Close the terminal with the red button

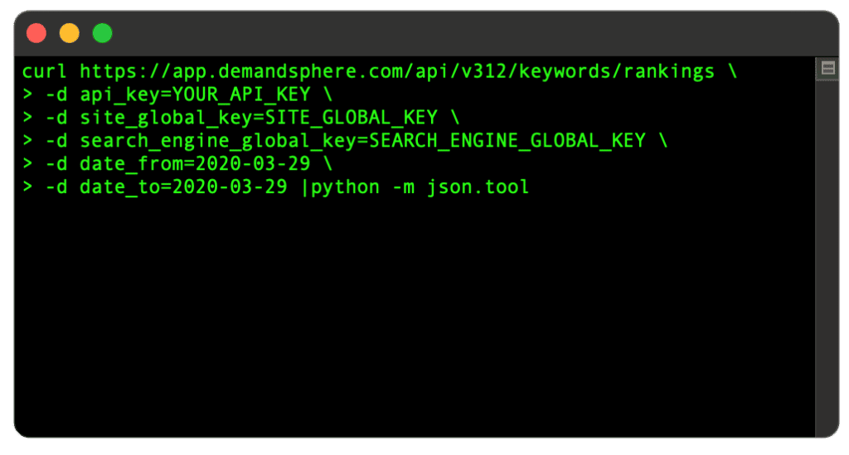tap(36, 33)
